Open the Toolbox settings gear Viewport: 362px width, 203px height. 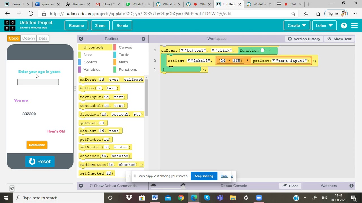point(144,39)
